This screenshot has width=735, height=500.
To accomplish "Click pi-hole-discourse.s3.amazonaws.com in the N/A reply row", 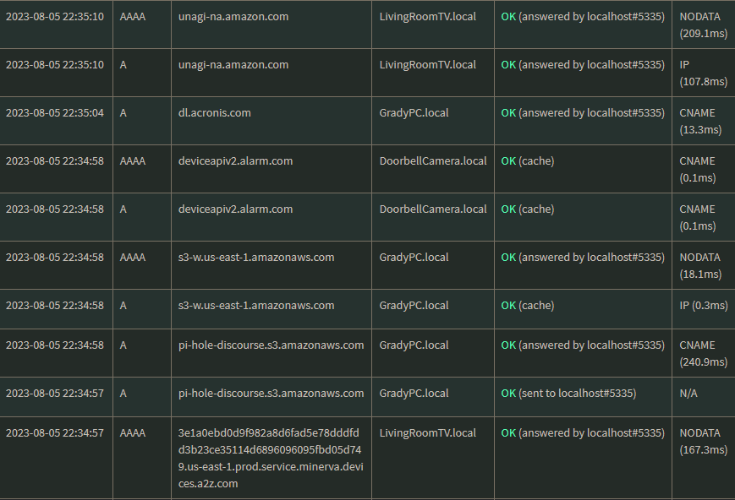I will tap(271, 394).
